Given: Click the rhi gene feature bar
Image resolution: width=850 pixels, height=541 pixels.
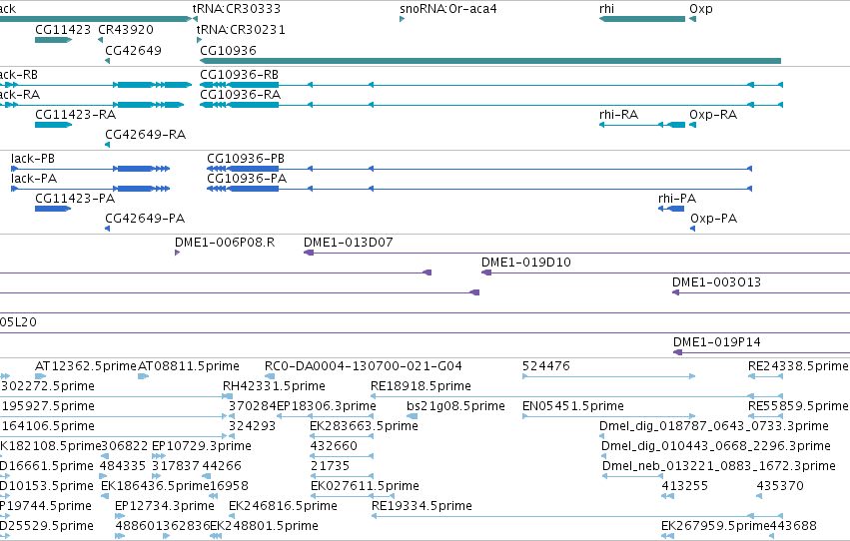Looking at the screenshot, I should click(x=642, y=19).
